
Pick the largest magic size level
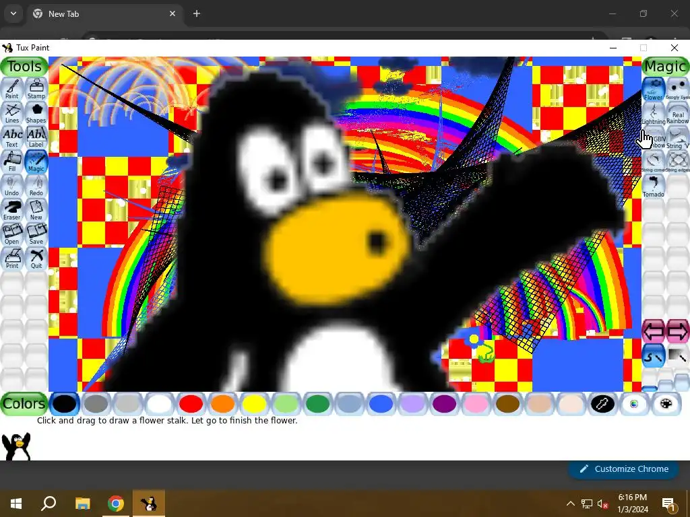click(682, 382)
